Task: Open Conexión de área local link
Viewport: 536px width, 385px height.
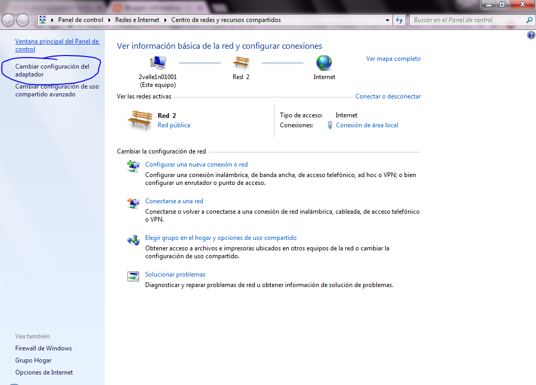Action: click(x=367, y=125)
